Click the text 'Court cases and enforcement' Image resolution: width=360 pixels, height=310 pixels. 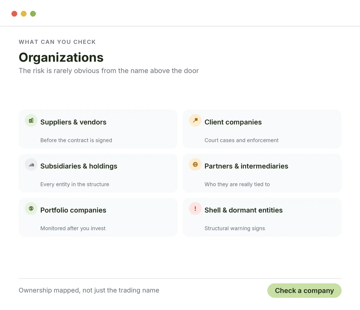point(241,140)
